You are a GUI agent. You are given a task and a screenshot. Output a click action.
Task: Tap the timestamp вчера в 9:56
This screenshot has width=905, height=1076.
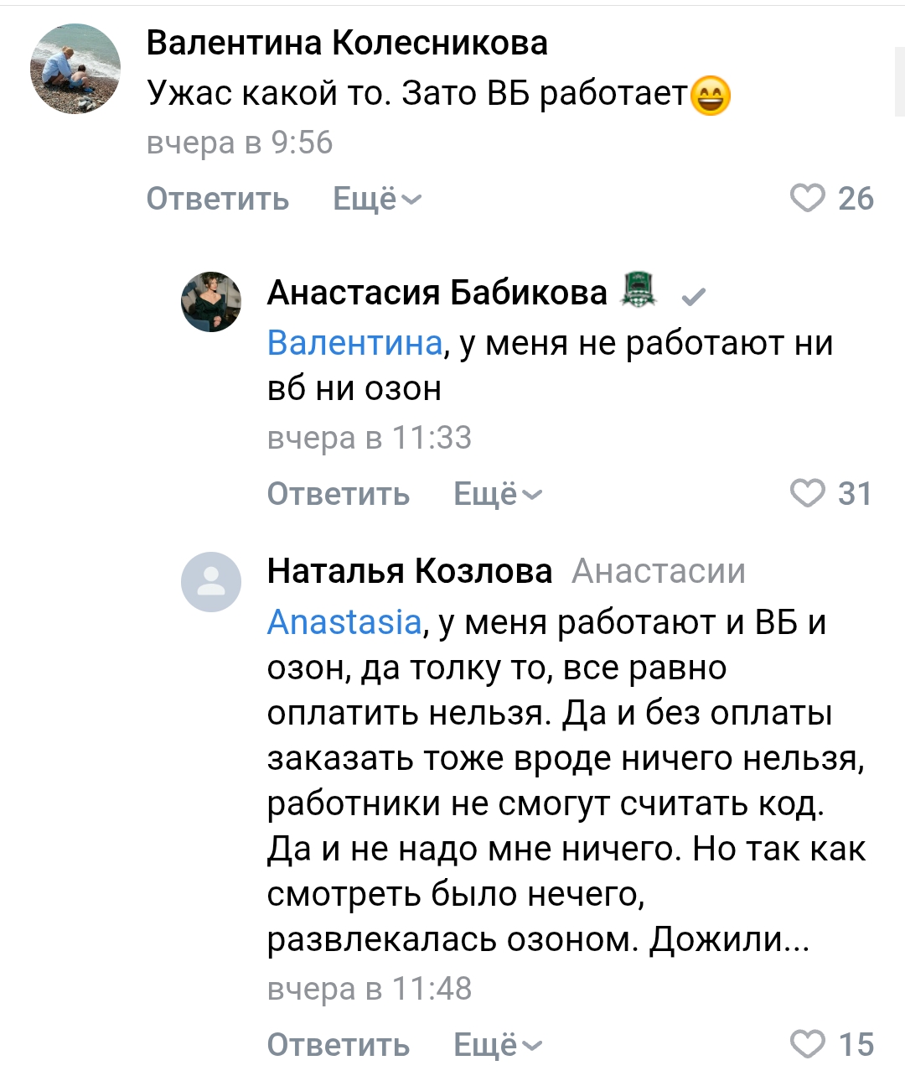240,143
